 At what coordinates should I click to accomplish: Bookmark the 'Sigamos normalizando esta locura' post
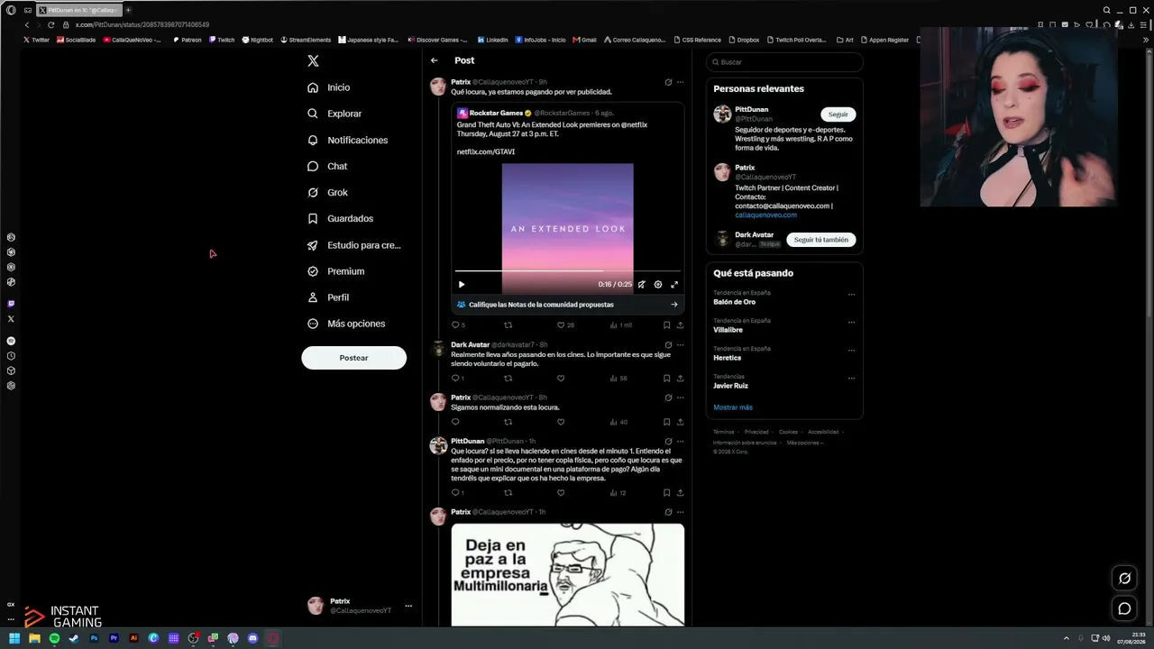pos(666,422)
